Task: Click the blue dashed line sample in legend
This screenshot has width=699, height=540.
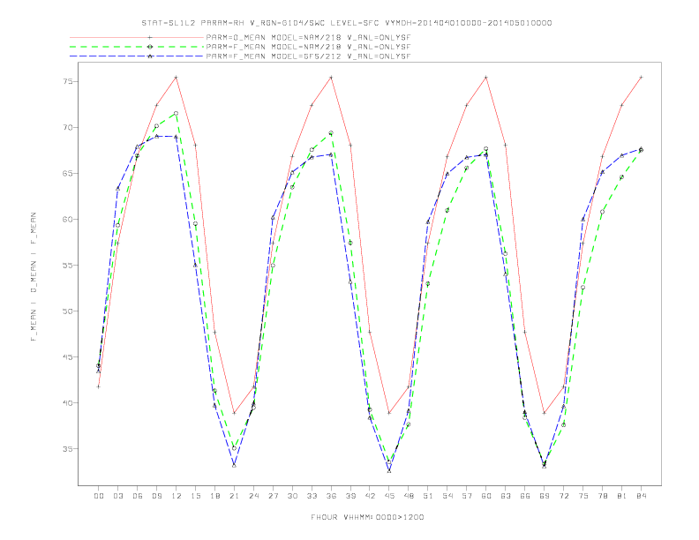Action: click(x=137, y=56)
